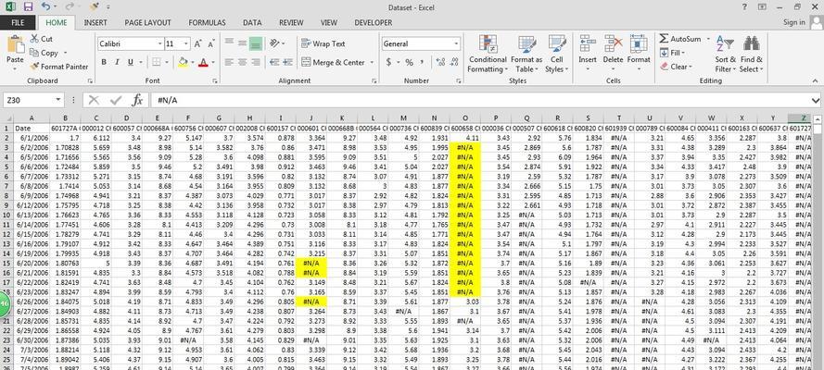Switch to the DEVELOPER tab
Viewport: 824px width, 370px height.
point(374,22)
